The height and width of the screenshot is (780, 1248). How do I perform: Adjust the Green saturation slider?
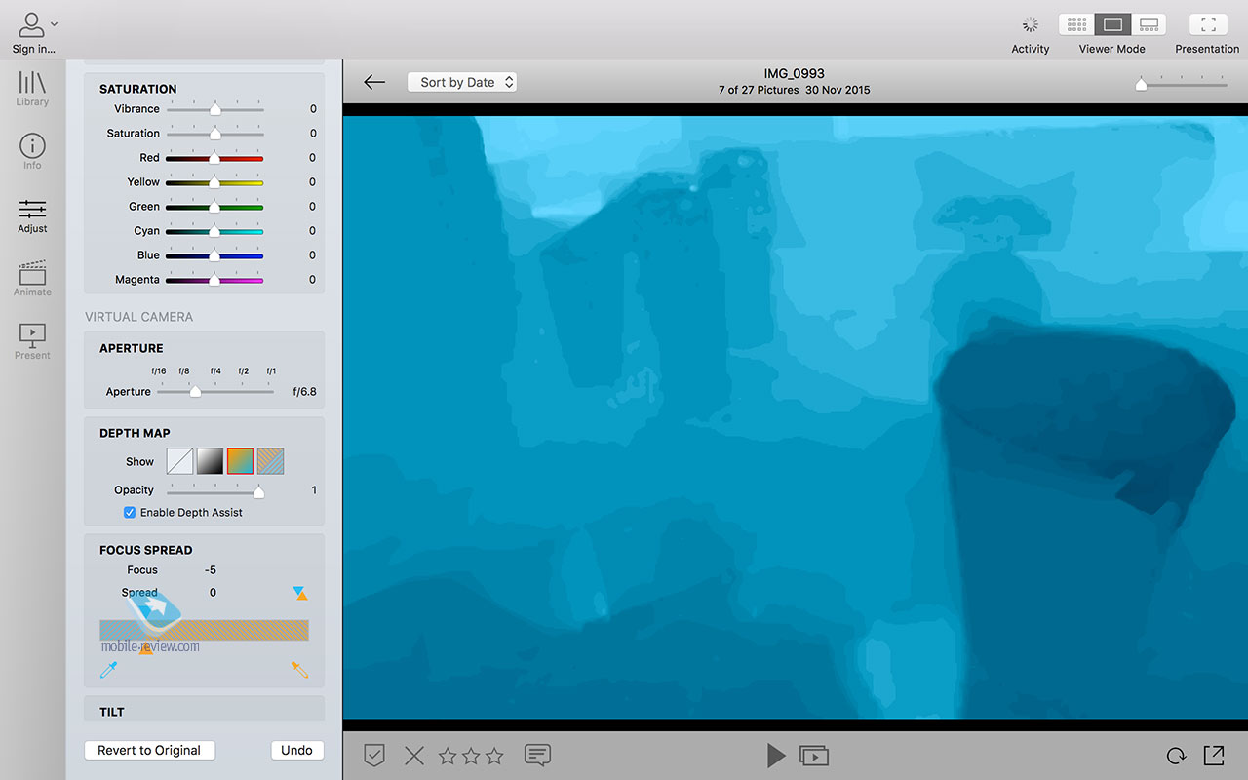(214, 207)
